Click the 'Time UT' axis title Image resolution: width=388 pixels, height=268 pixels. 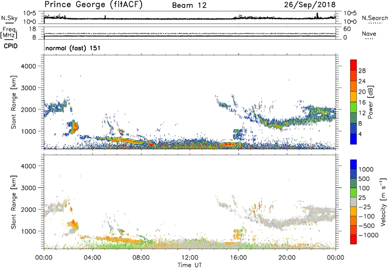(x=190, y=265)
